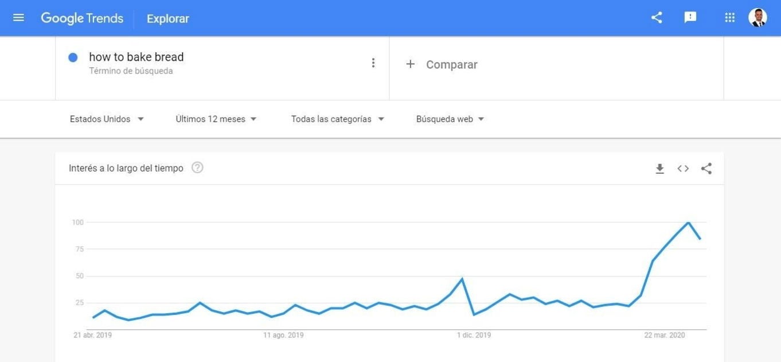This screenshot has width=781, height=362.
Task: Select the Búsqueda web search type dropdown
Action: click(x=450, y=119)
